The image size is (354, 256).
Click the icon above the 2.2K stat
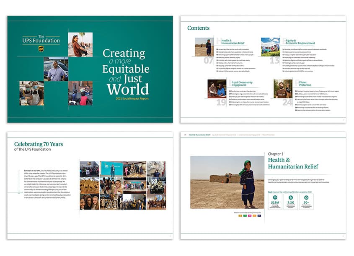(x=291, y=197)
